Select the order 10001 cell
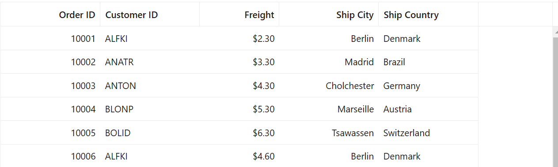The height and width of the screenshot is (167, 558). pos(50,38)
